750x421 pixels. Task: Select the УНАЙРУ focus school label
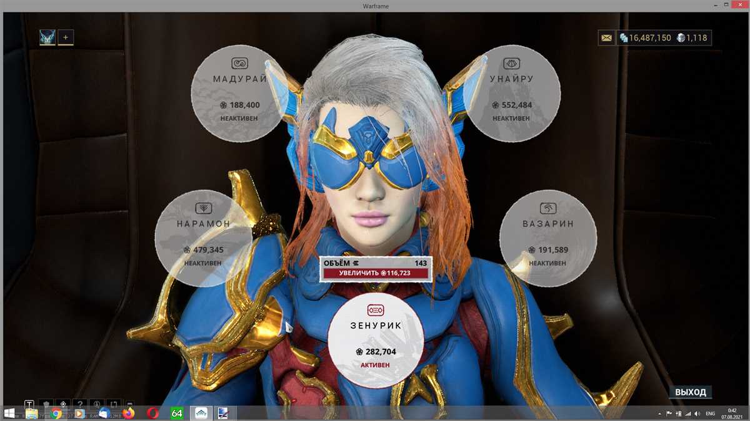tap(512, 79)
